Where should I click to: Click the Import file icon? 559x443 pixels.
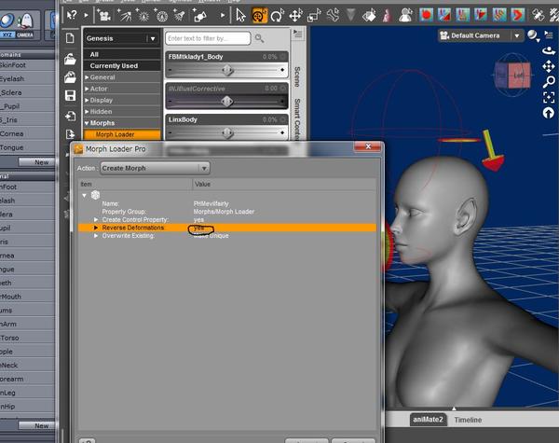[70, 116]
